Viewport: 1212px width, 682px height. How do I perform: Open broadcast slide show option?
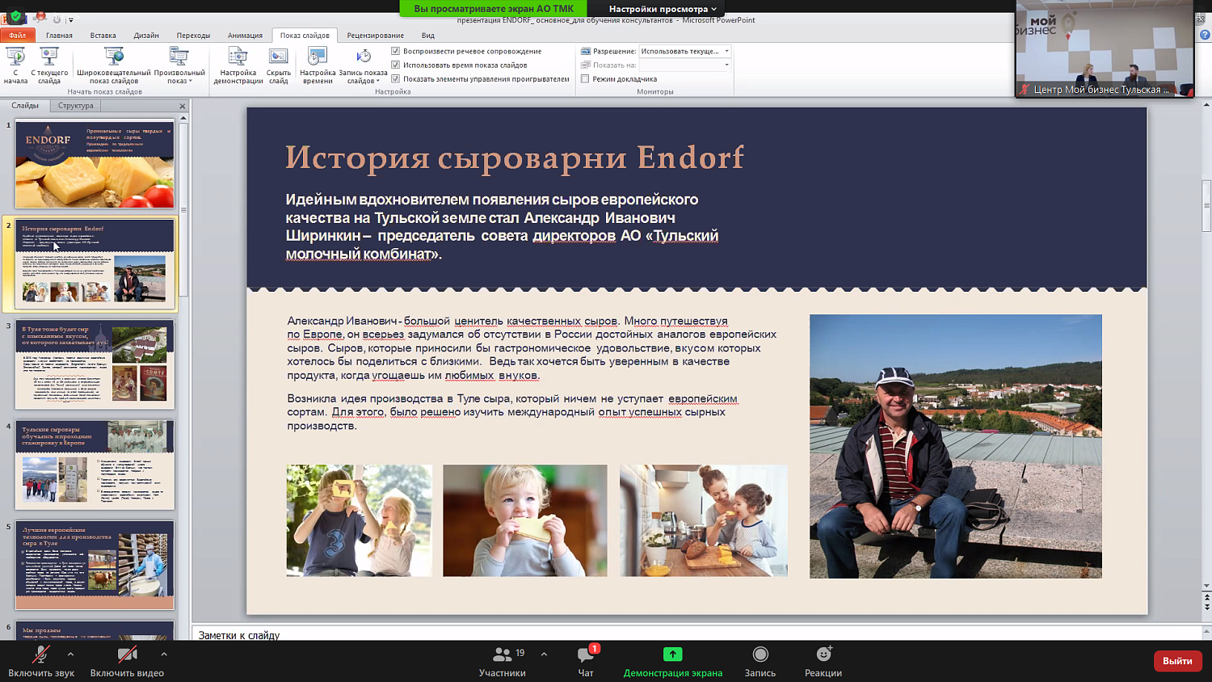point(114,65)
